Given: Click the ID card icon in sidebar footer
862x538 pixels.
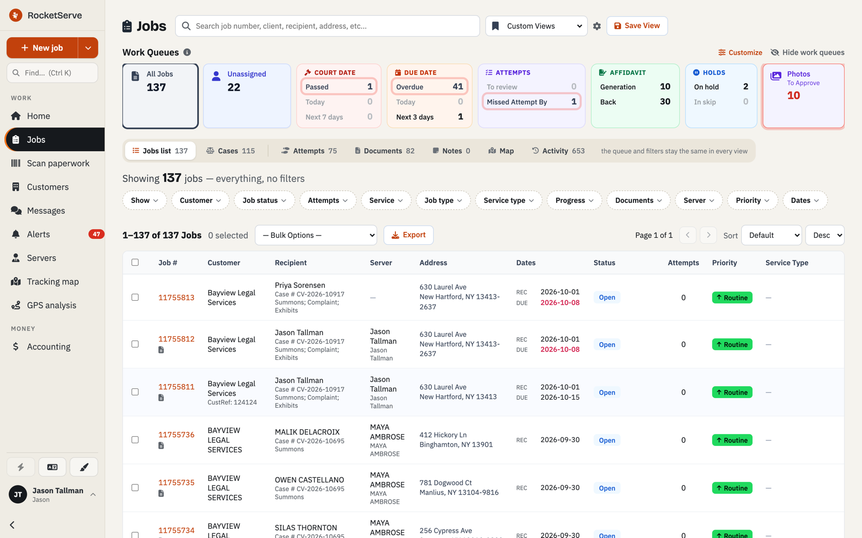Looking at the screenshot, I should pyautogui.click(x=52, y=467).
